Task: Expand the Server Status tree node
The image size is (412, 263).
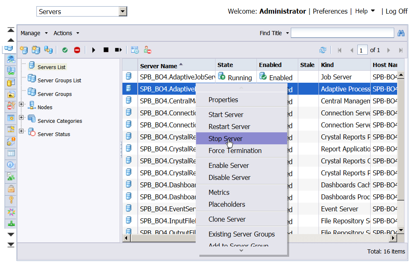Action: pos(22,131)
